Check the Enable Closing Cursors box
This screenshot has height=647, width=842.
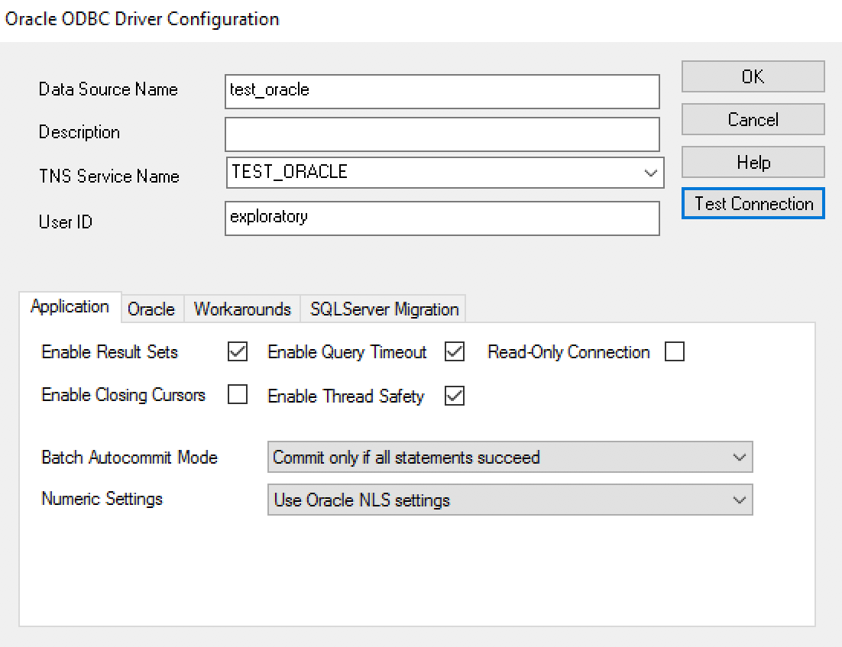point(238,396)
